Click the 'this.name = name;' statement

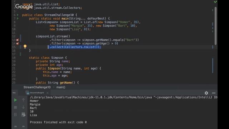pyautogui.click(x=57, y=72)
